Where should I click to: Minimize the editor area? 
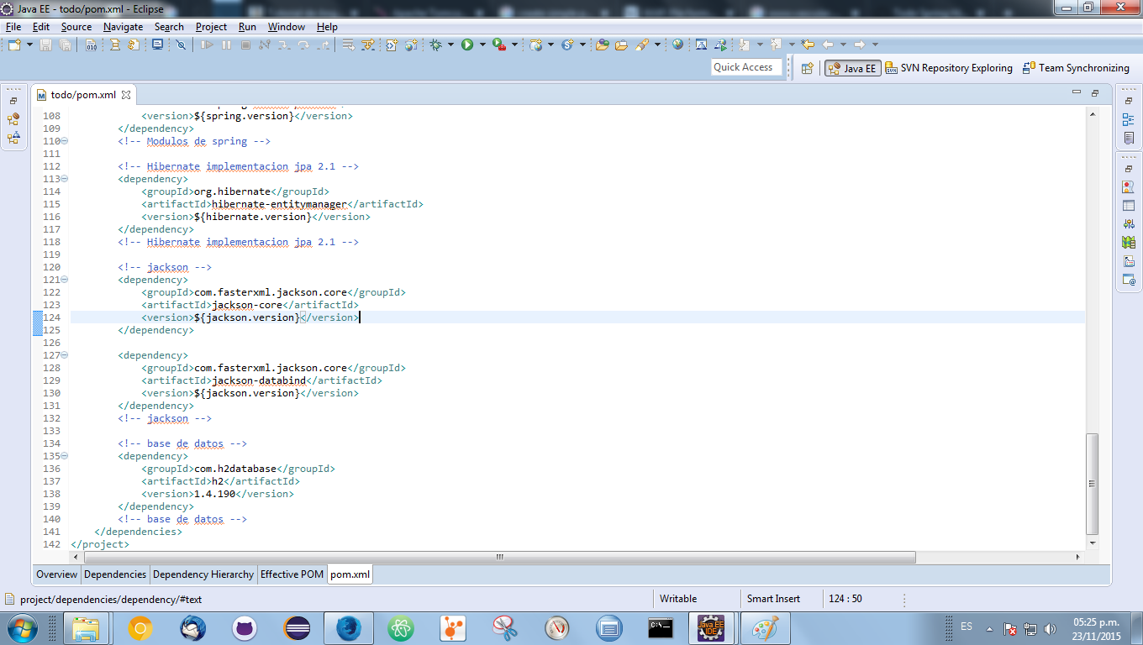point(1077,92)
